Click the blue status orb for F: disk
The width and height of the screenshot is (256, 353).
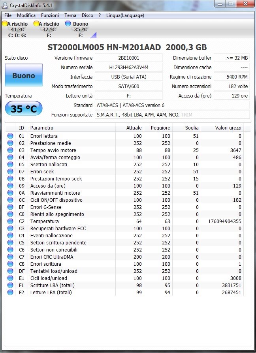coord(68,23)
